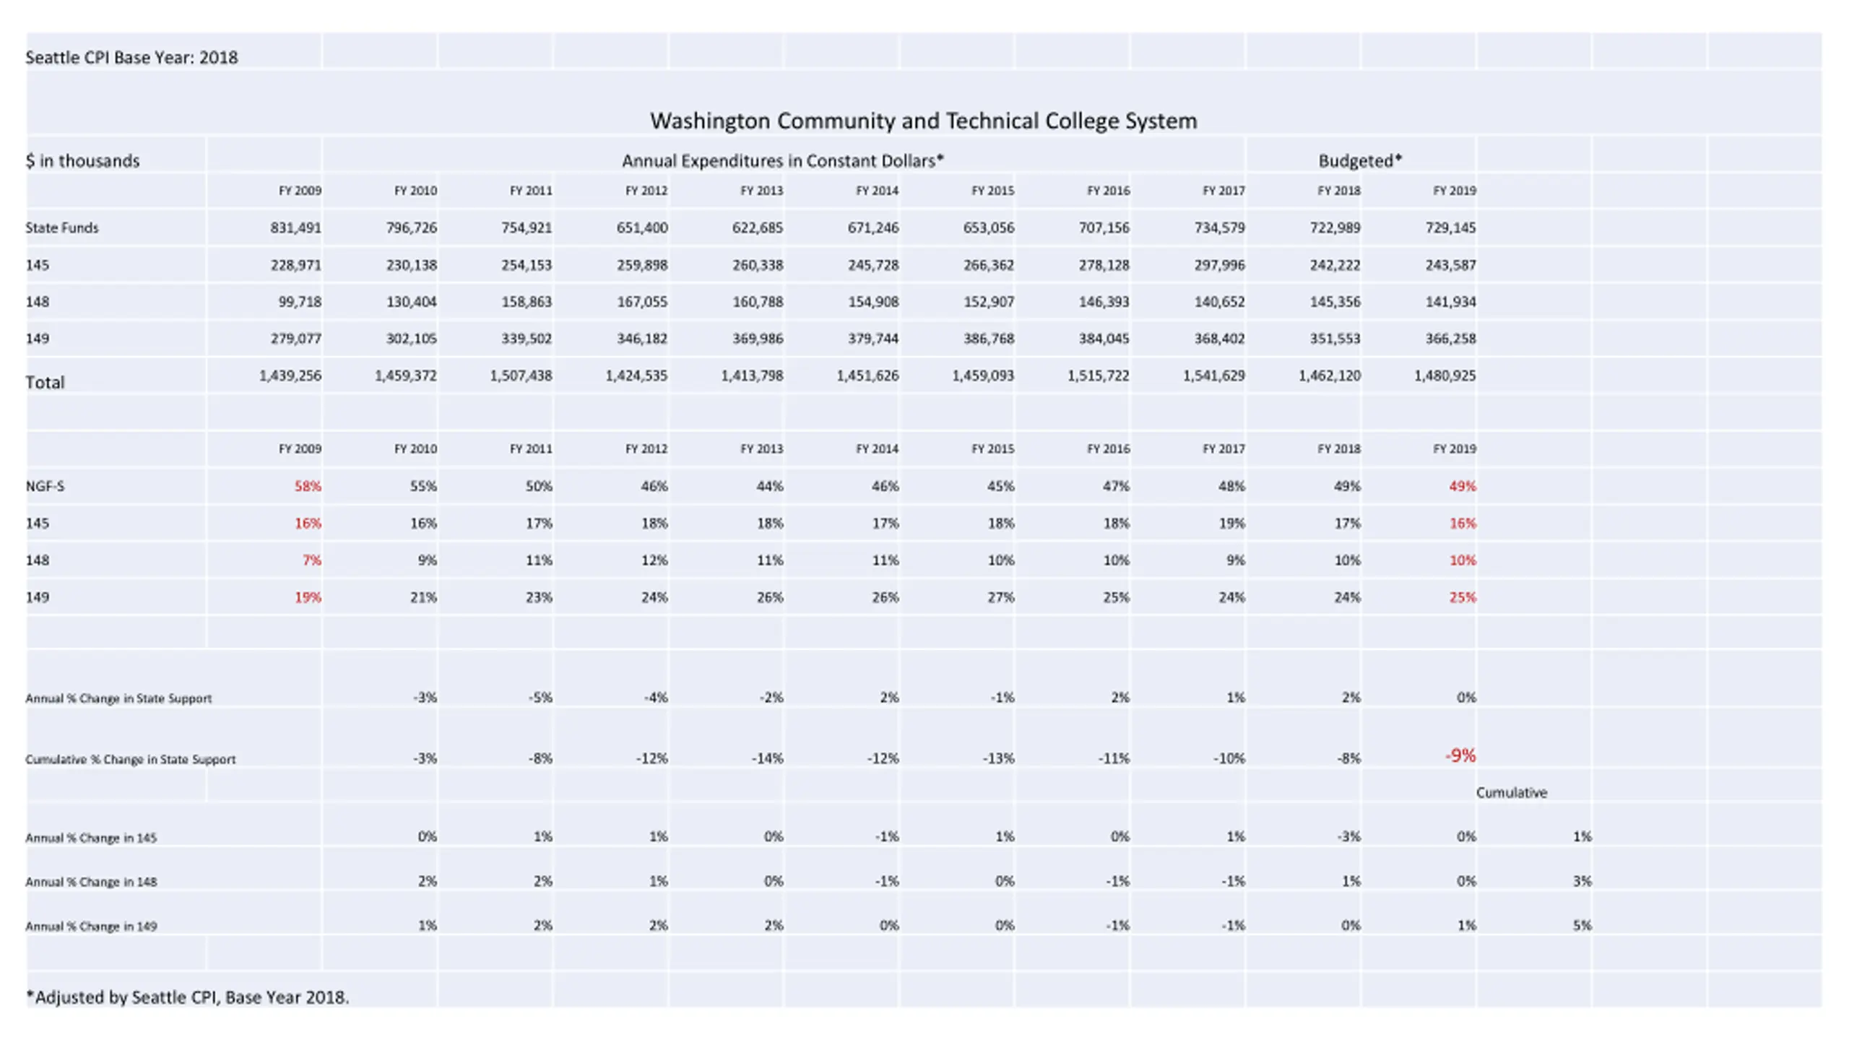Viewport: 1849px width, 1040px height.
Task: Click the FY 2019 Total value 1,480,925
Action: [1445, 376]
